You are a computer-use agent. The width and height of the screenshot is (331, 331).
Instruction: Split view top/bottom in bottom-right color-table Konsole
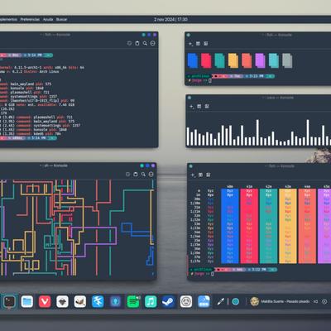[x=209, y=175]
